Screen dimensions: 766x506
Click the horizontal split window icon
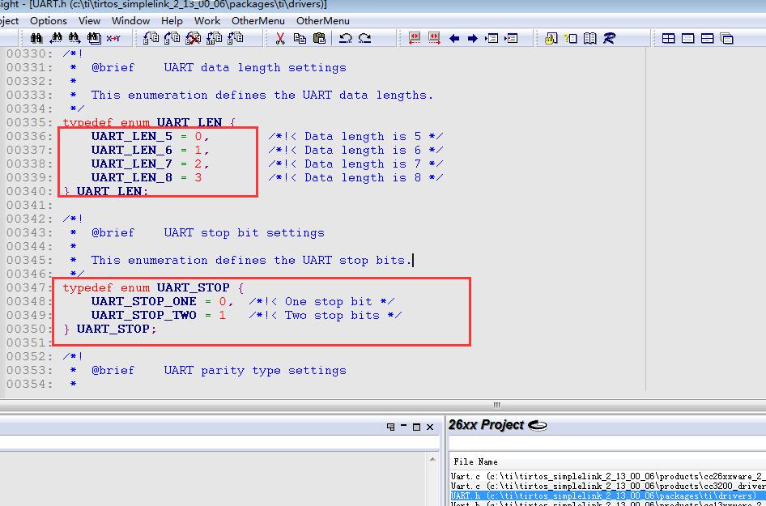708,38
